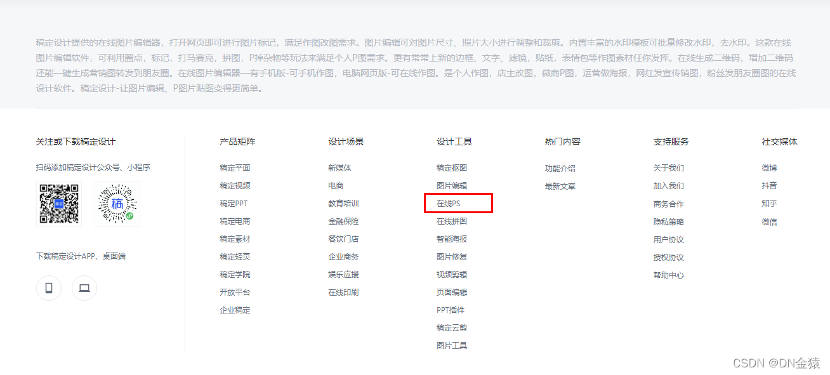The image size is (830, 375).
Task: Open 金融保险 scenario link
Action: tap(343, 221)
